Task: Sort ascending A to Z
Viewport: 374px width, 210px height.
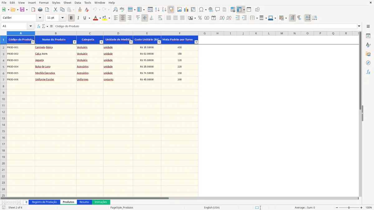Action: point(157,10)
